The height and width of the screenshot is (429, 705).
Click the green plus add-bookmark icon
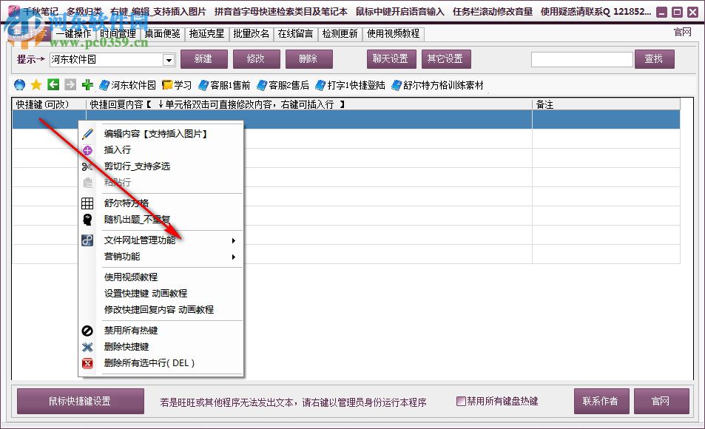(87, 84)
